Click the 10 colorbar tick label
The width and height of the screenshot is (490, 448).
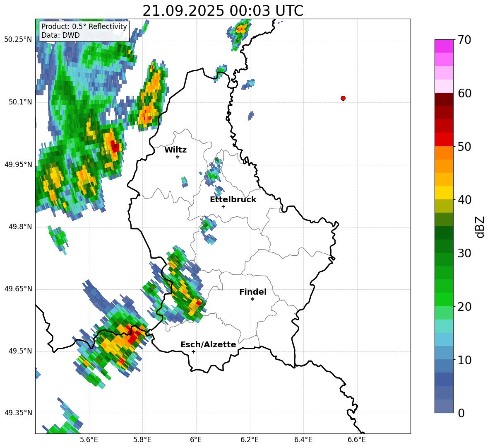(464, 360)
